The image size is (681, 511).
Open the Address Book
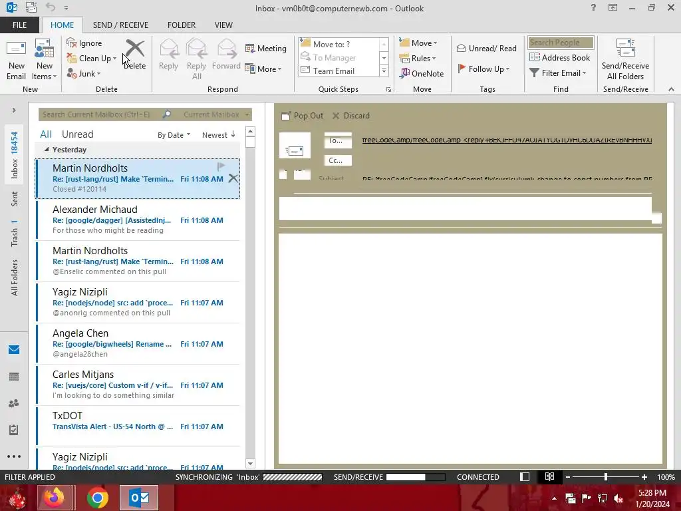pos(560,58)
